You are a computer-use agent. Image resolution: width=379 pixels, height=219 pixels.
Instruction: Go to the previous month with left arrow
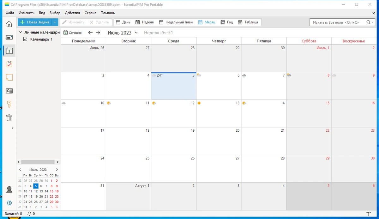coord(90,33)
